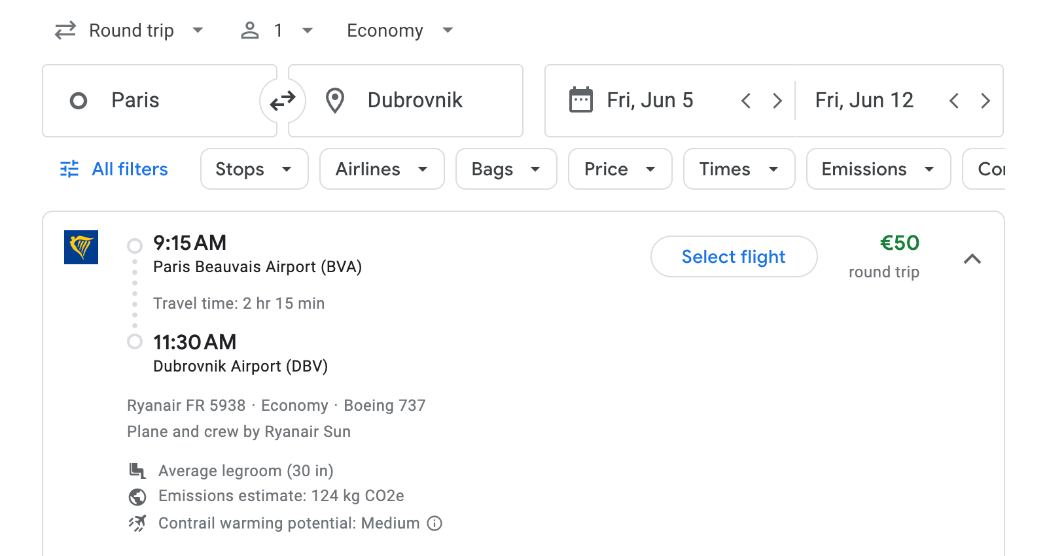Image resolution: width=1047 pixels, height=556 pixels.
Task: Collapse the expanded Ryanair flight details
Action: 973,259
